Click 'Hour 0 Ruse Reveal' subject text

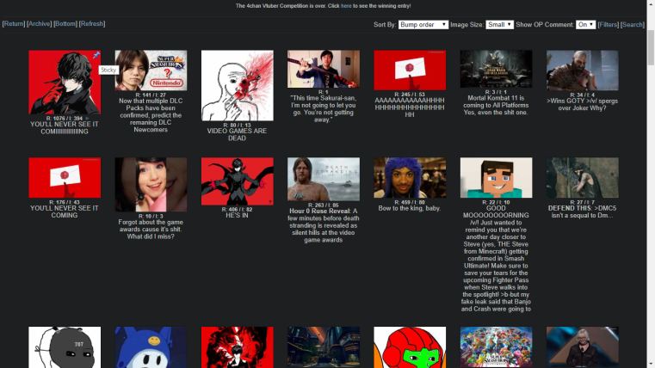coord(320,212)
